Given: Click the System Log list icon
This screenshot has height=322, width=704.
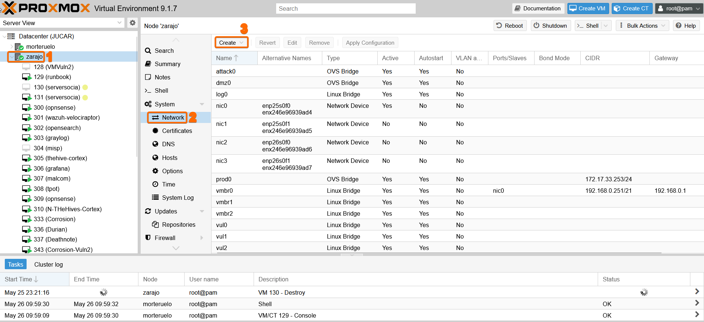Looking at the screenshot, I should click(x=155, y=198).
